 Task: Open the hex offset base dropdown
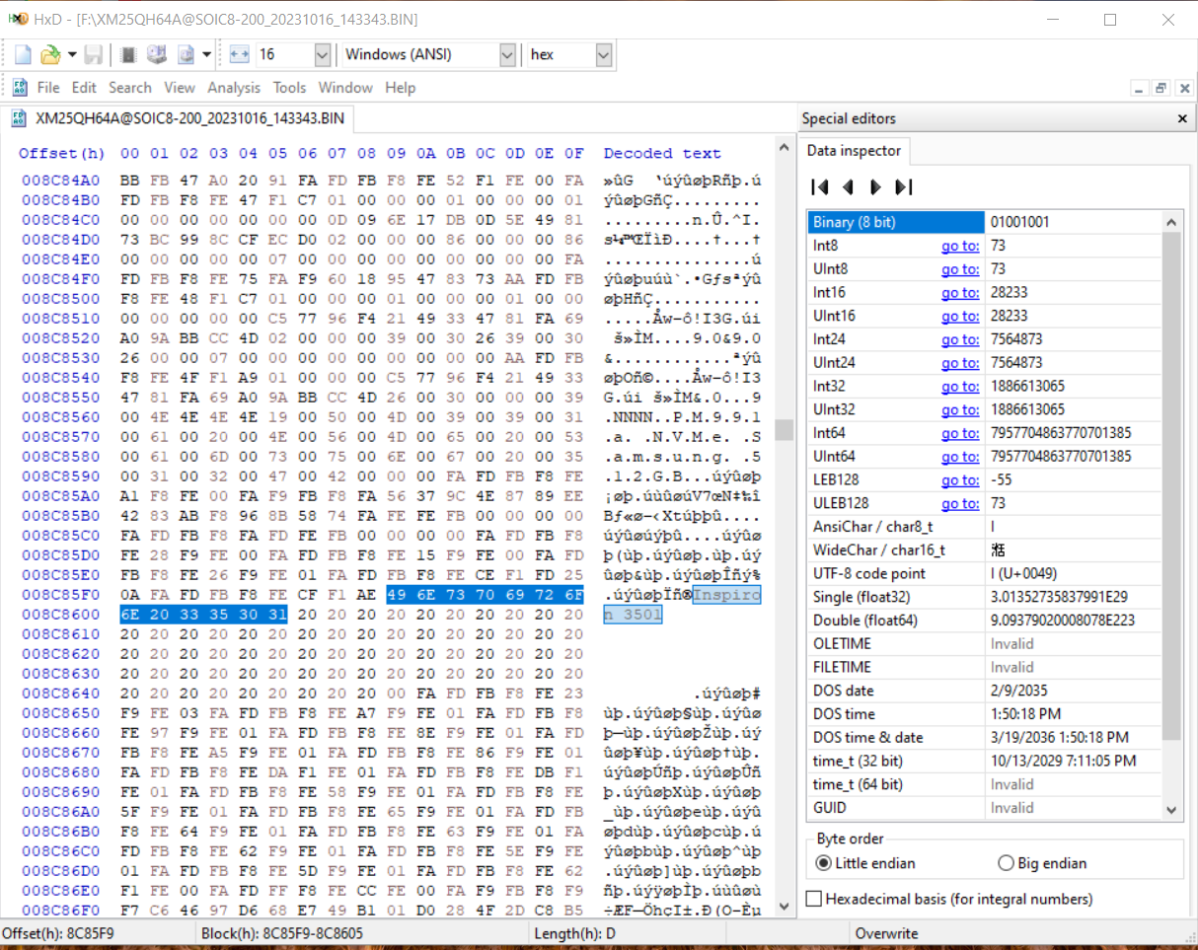[x=604, y=55]
